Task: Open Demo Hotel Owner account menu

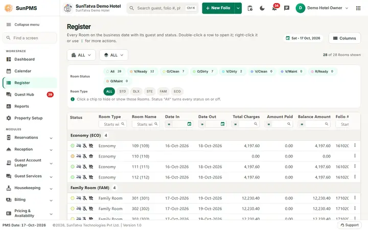Action: [x=322, y=8]
